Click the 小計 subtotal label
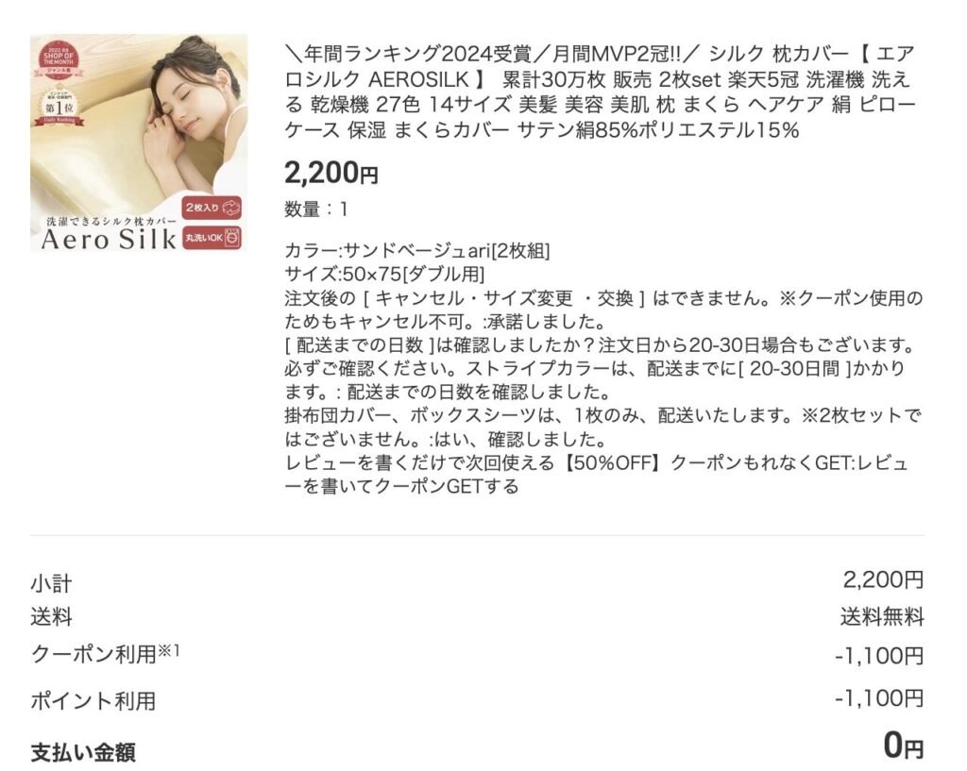 point(51,583)
